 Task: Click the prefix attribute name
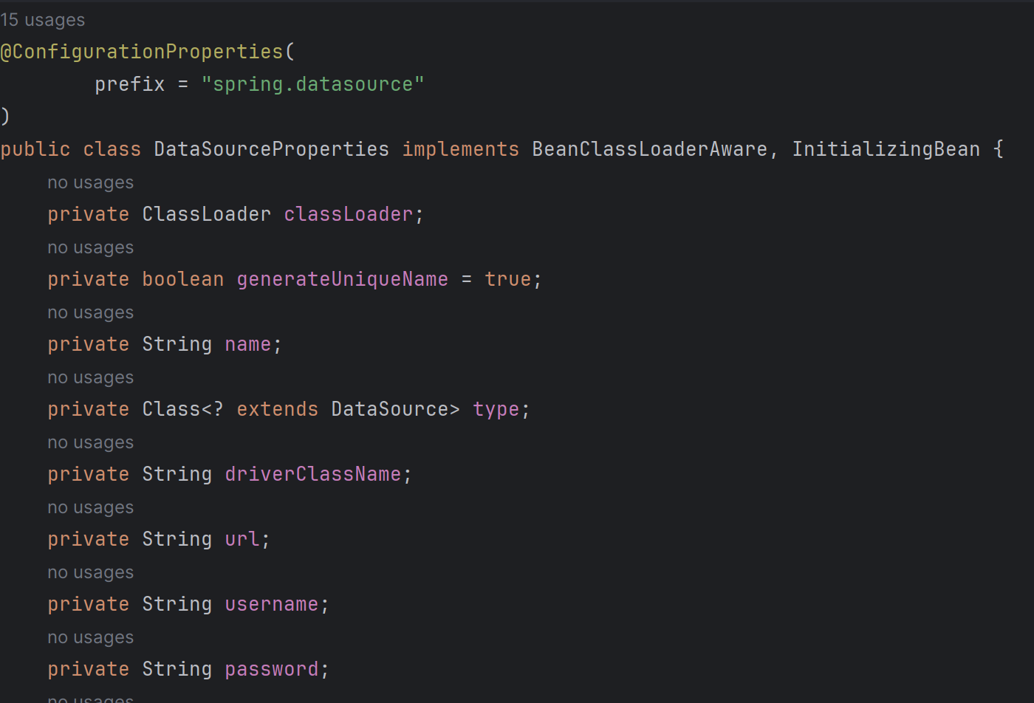pos(130,84)
